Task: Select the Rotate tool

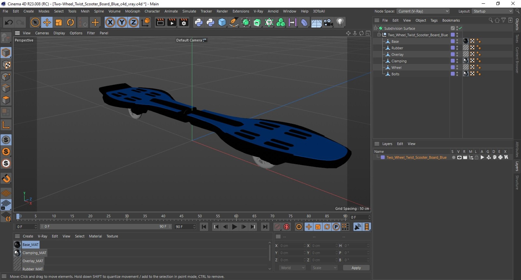Action: pos(71,23)
